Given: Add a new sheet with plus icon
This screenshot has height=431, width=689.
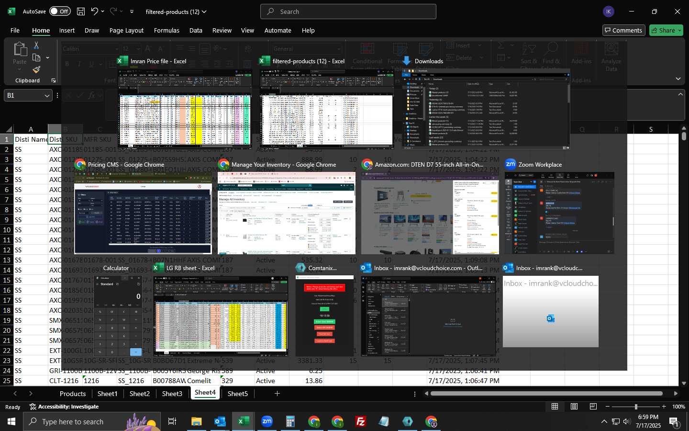Looking at the screenshot, I should point(277,394).
